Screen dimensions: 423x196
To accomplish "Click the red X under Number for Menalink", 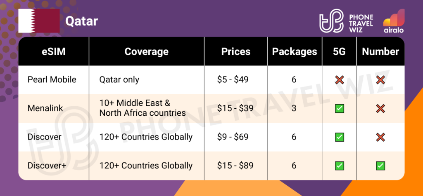I will [380, 108].
